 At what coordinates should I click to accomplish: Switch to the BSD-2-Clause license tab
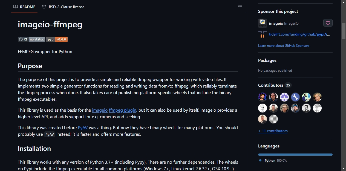(x=63, y=7)
